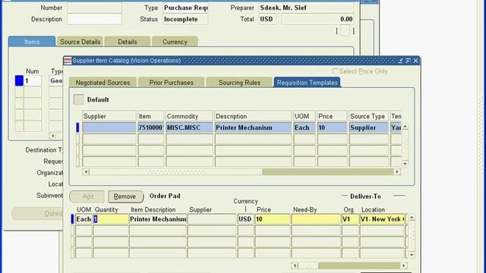Maximize the Supplier Item Catalog window

pos(408,61)
